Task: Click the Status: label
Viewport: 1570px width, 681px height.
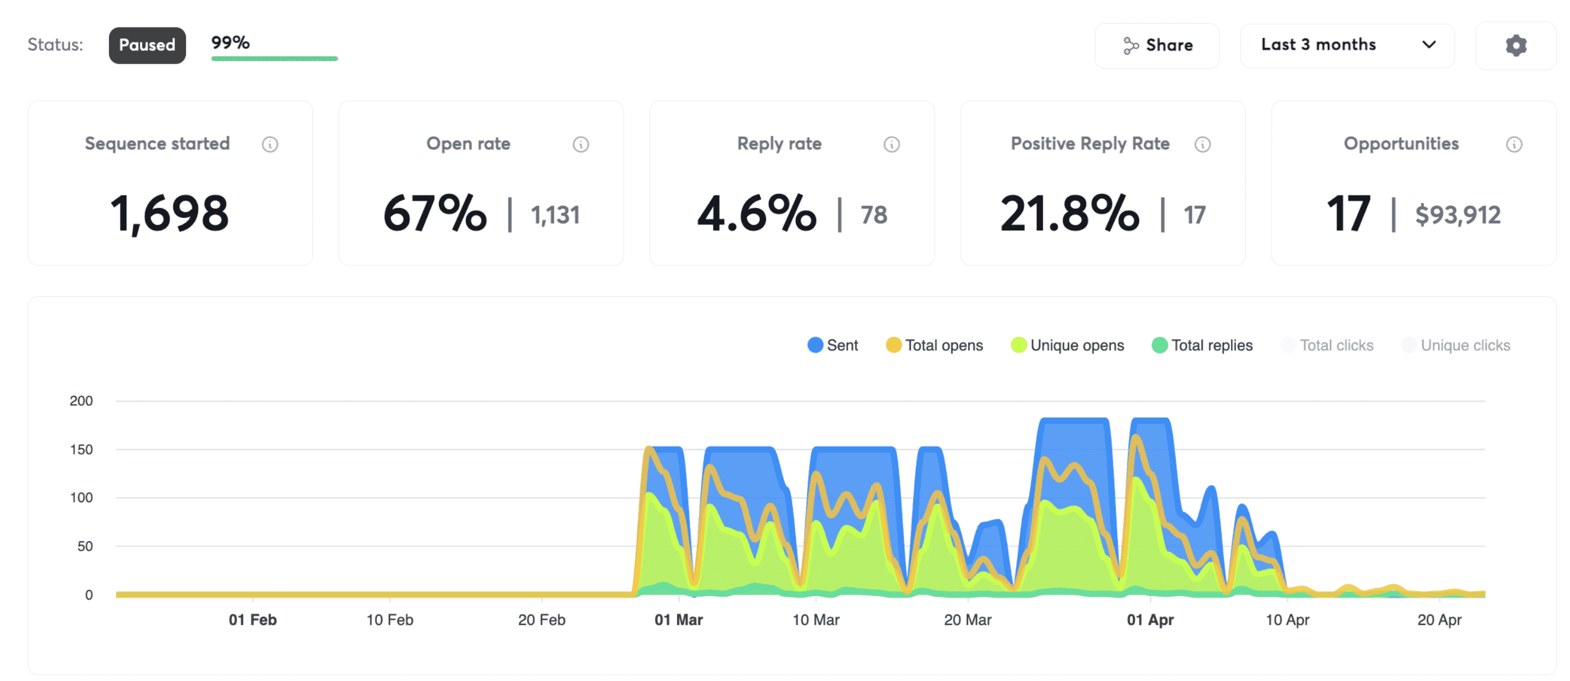Action: click(56, 45)
